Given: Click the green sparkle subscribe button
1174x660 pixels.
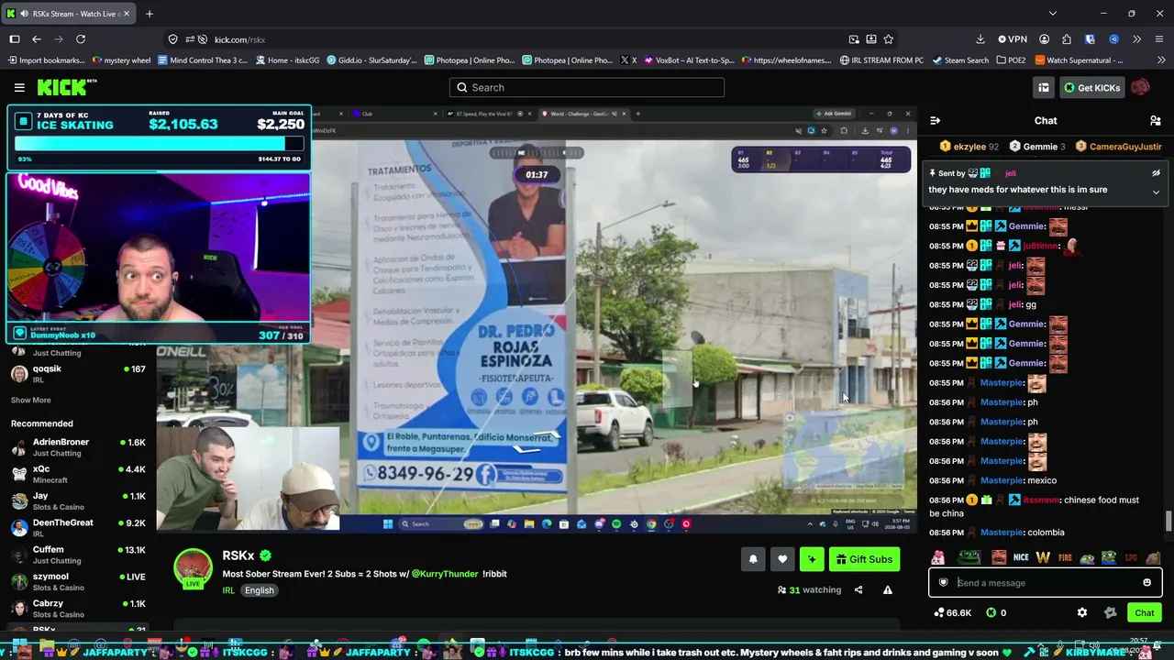Looking at the screenshot, I should pyautogui.click(x=812, y=559).
